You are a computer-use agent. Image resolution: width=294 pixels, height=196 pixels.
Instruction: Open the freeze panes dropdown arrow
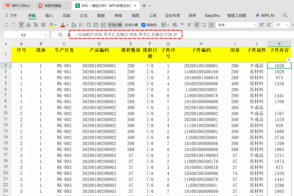tap(168, 25)
